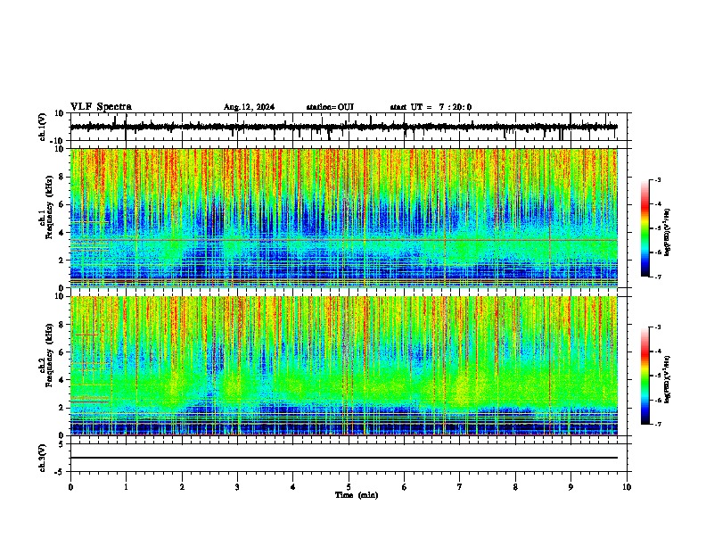706x546 pixels.
Task: Click the 'station=OUI' header text
Action: tap(330, 107)
